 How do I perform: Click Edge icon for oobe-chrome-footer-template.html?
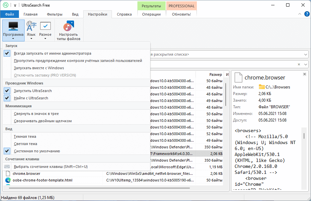click(x=8, y=180)
